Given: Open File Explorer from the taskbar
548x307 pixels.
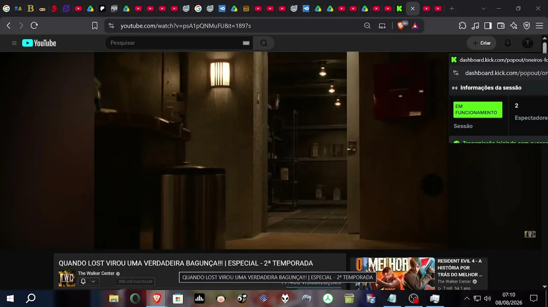Looking at the screenshot, I should click(x=114, y=298).
